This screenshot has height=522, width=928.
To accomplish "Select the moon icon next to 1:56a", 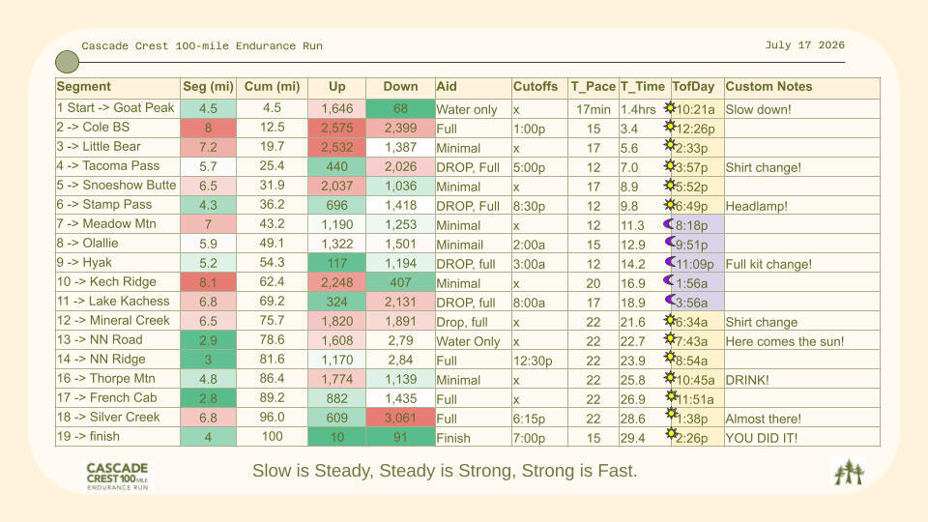I will [x=668, y=280].
